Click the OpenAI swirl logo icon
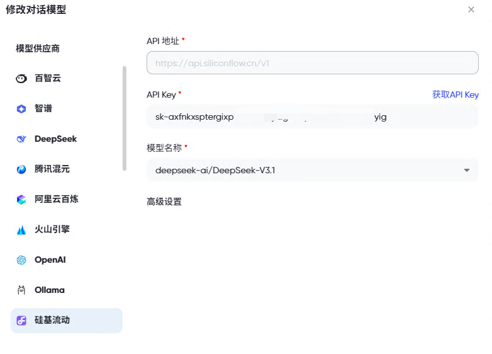 pos(21,260)
